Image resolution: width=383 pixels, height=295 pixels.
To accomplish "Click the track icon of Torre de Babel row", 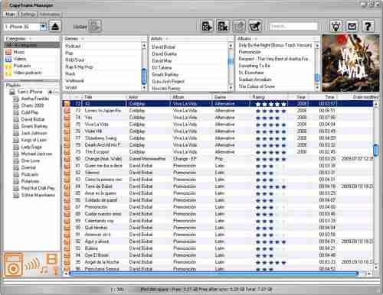I will pos(67,186).
